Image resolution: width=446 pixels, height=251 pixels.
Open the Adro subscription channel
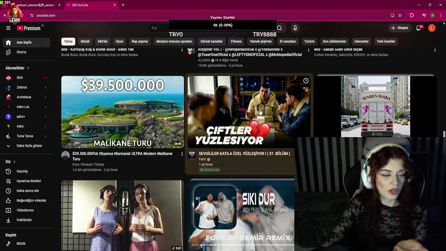click(x=27, y=126)
